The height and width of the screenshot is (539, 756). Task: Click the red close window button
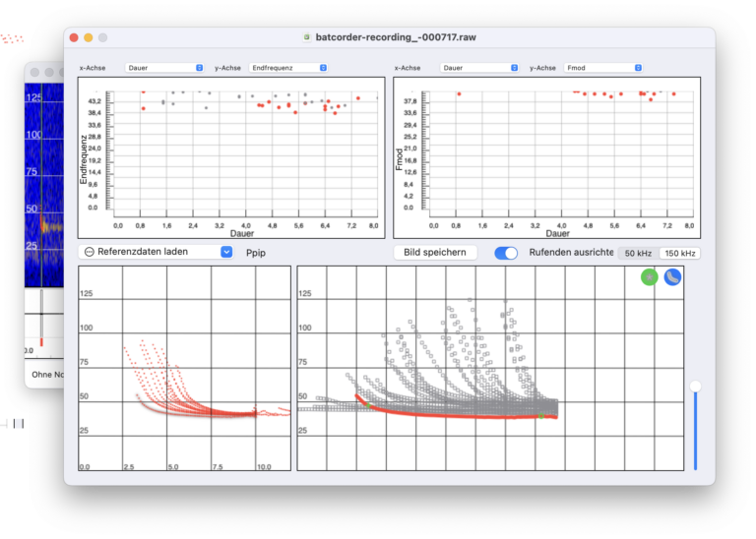point(73,37)
